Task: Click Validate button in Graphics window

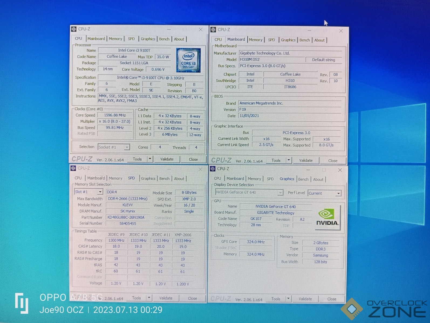Action: click(x=305, y=299)
